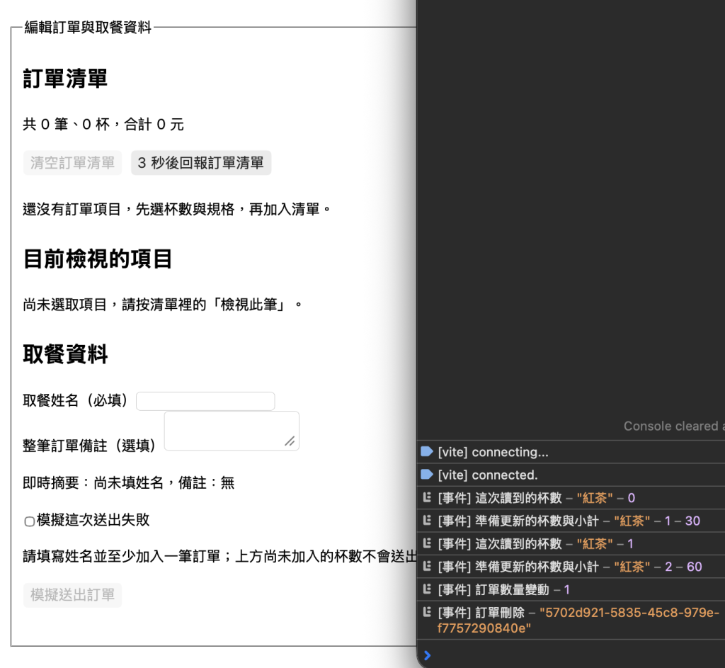Enable the 模擬這次送出失敗 checkbox
This screenshot has height=668, width=725.
click(x=29, y=521)
